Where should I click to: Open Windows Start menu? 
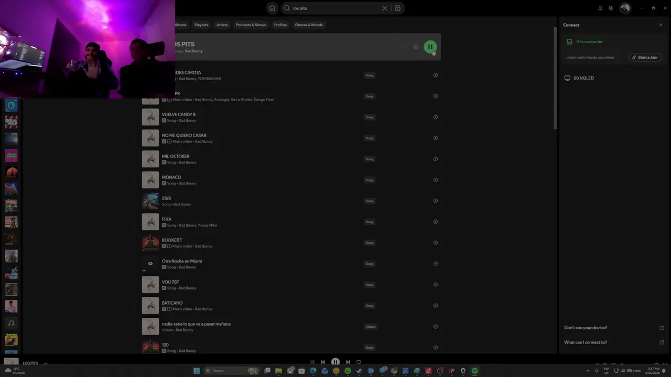point(197,371)
